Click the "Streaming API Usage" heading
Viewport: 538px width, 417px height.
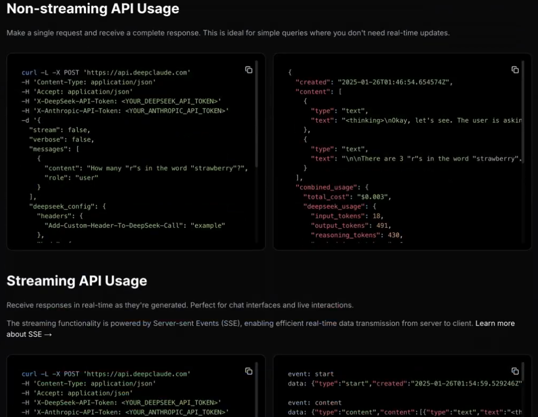[x=77, y=281]
